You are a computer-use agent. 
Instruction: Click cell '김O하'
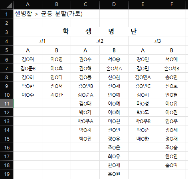[x=28, y=77]
